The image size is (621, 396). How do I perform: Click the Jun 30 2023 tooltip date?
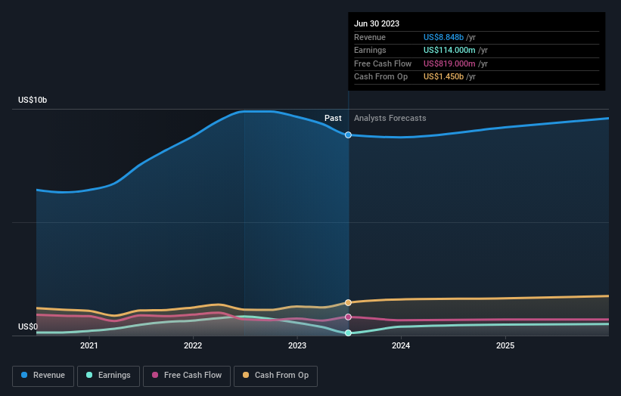pos(377,23)
